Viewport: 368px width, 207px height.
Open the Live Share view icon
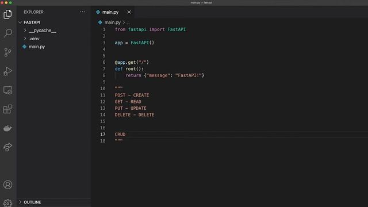point(7,147)
